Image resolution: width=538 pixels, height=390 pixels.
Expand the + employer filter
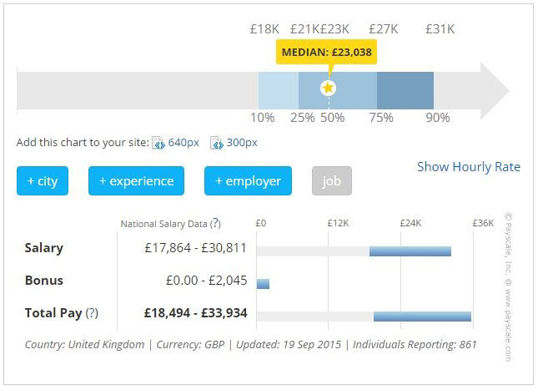248,180
